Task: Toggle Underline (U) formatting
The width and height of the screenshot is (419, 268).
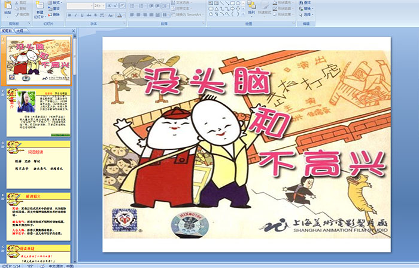Action: [x=82, y=15]
